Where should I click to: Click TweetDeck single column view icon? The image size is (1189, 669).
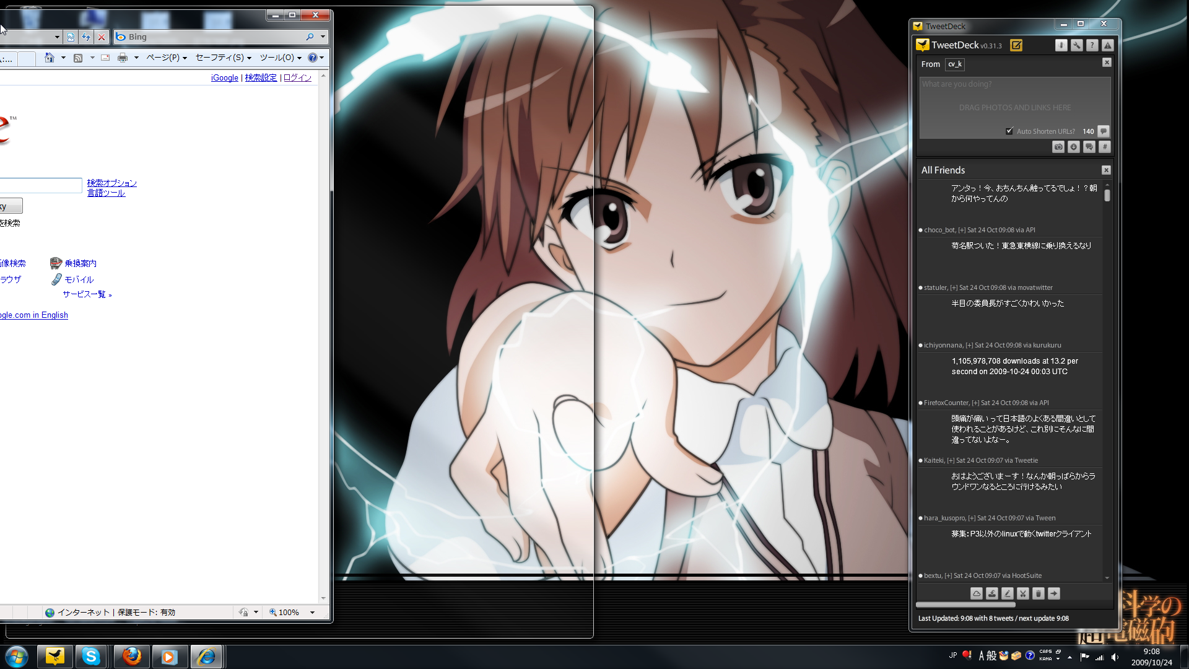[1061, 45]
